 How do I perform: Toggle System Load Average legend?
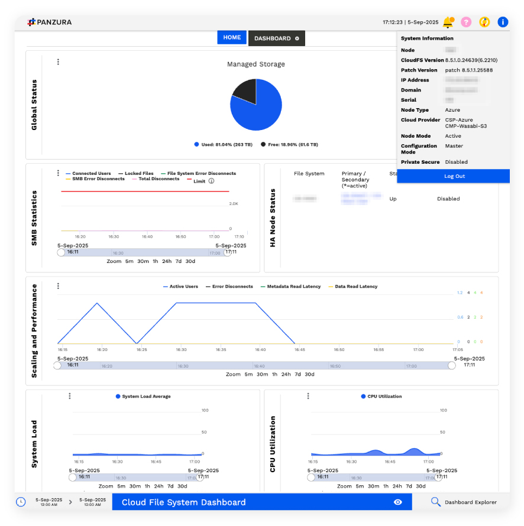[x=143, y=396]
